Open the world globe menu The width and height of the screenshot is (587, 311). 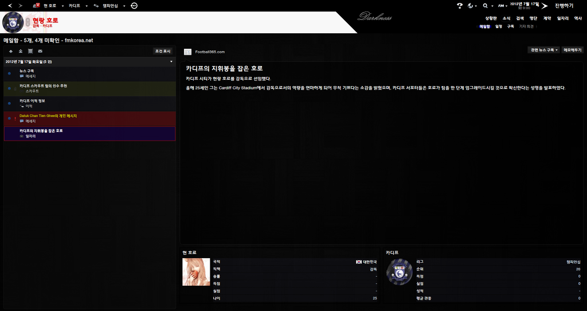point(472,6)
